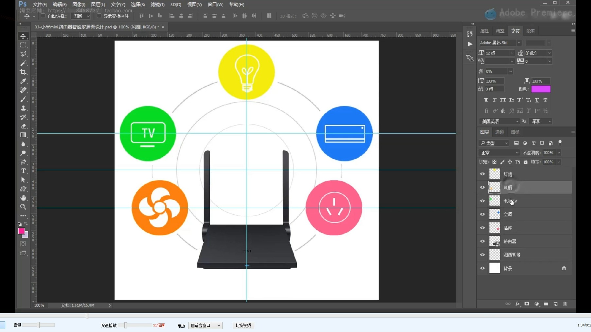Add a layer style with fx
Viewport: 591px width, 332px height.
[x=517, y=304]
